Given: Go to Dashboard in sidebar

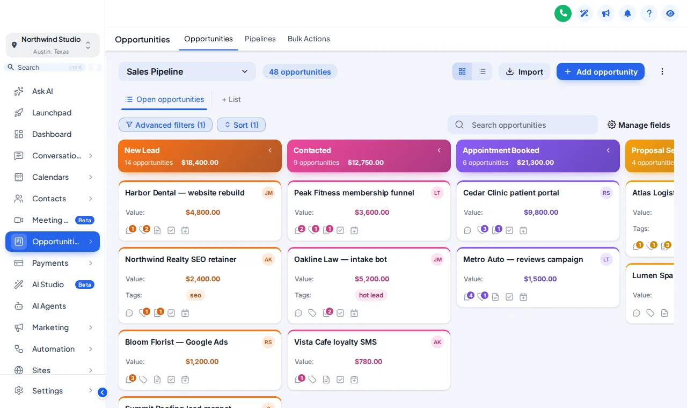Looking at the screenshot, I should pos(53,134).
